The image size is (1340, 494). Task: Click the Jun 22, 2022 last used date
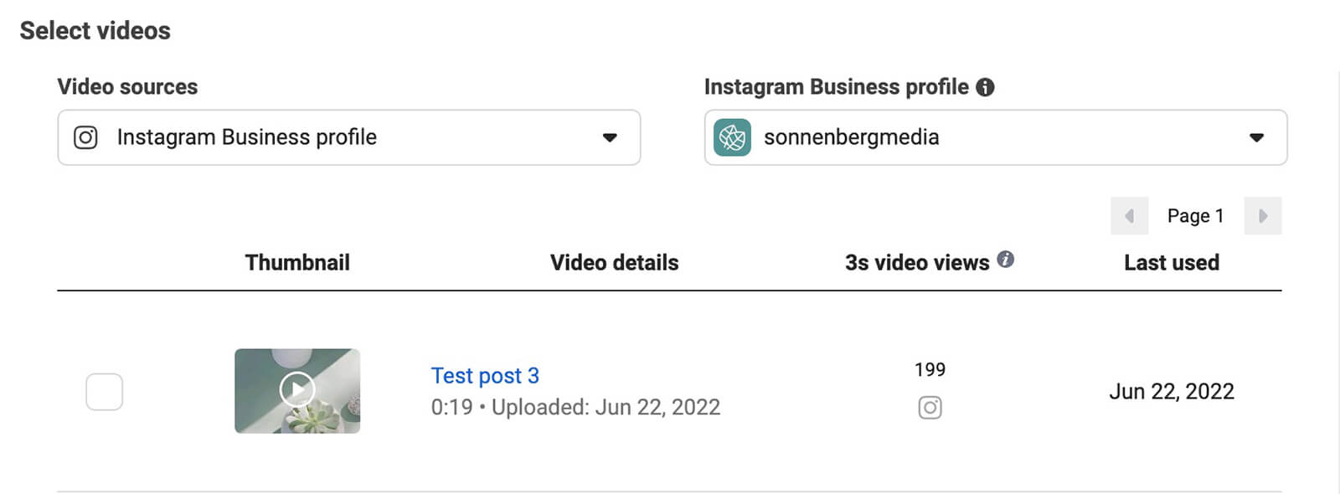1171,392
